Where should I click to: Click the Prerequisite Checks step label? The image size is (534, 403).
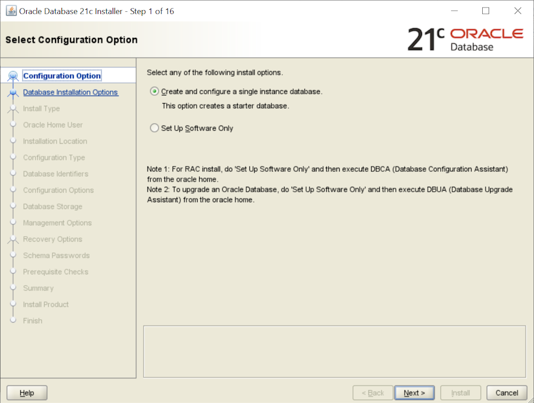click(x=56, y=272)
